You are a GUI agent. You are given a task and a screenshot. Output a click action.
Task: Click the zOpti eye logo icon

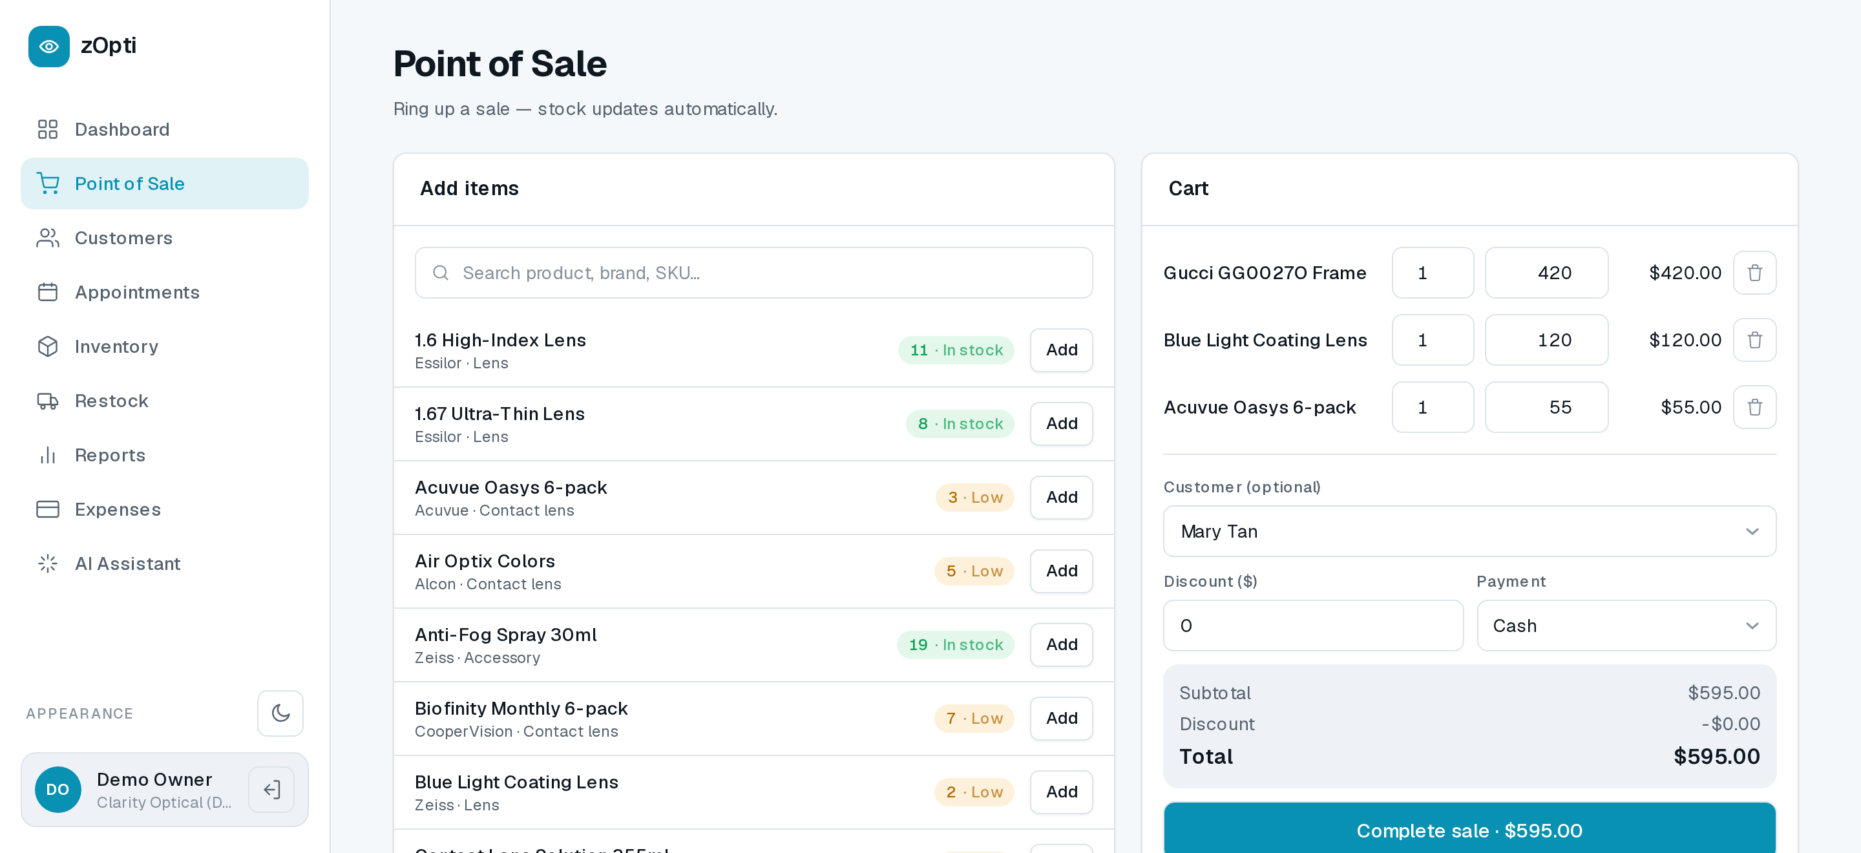tap(48, 47)
